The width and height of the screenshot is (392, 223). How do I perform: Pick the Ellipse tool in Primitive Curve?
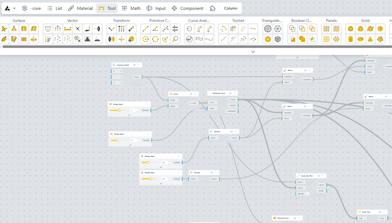(x=165, y=39)
